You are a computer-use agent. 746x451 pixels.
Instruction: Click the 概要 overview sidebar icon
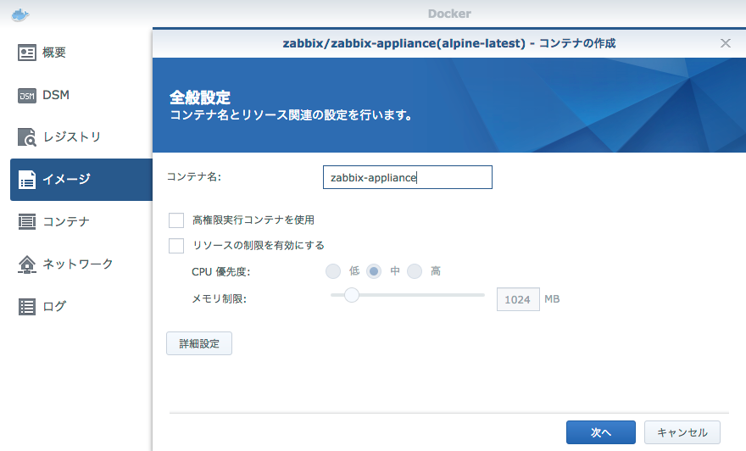(26, 53)
